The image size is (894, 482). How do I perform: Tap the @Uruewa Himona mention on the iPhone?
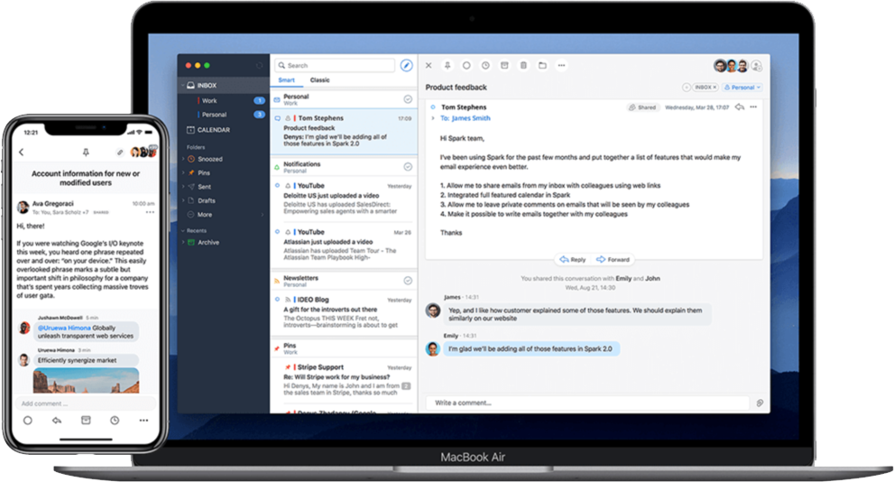pyautogui.click(x=64, y=328)
